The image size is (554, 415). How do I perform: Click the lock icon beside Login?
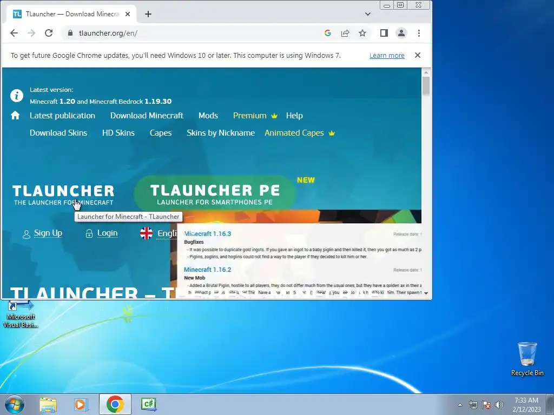tap(89, 233)
